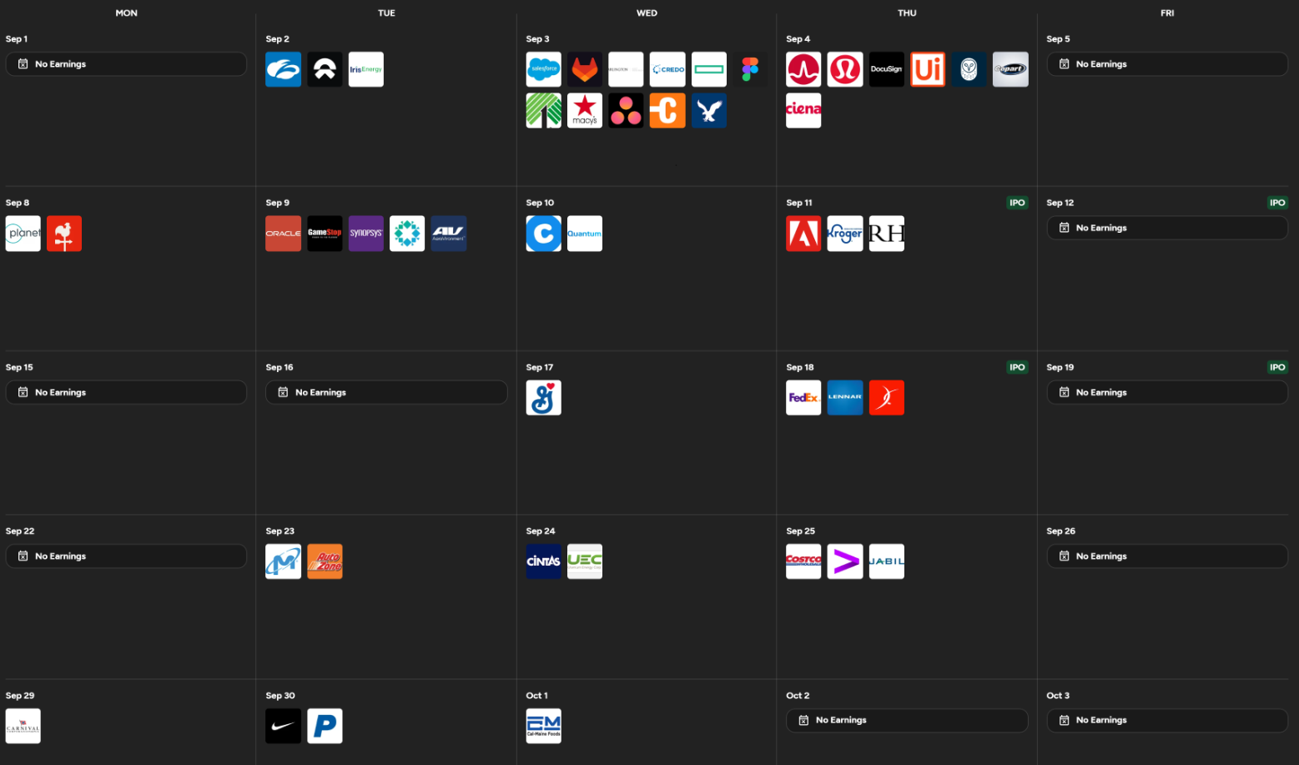Click the Salesforce logo on Sep 3
This screenshot has width=1299, height=765.
543,69
